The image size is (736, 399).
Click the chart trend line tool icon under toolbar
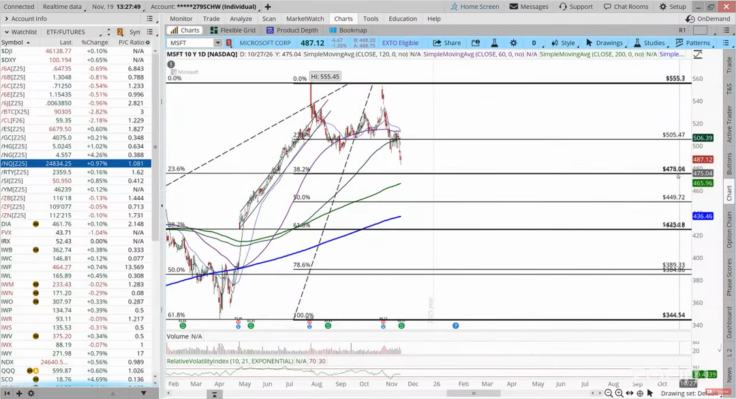click(698, 55)
